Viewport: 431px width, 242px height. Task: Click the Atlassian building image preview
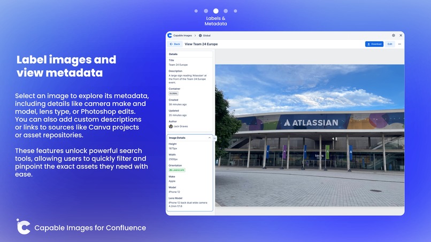[x=310, y=135]
